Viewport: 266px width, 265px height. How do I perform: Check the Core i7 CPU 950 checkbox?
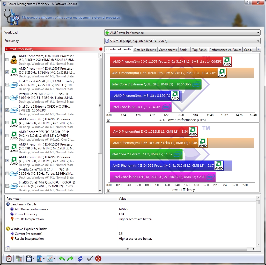click(7, 98)
